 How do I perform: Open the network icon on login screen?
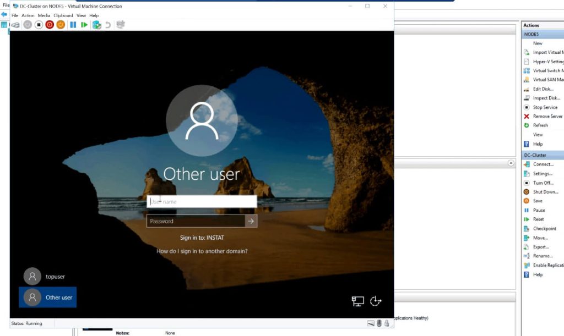(x=358, y=301)
